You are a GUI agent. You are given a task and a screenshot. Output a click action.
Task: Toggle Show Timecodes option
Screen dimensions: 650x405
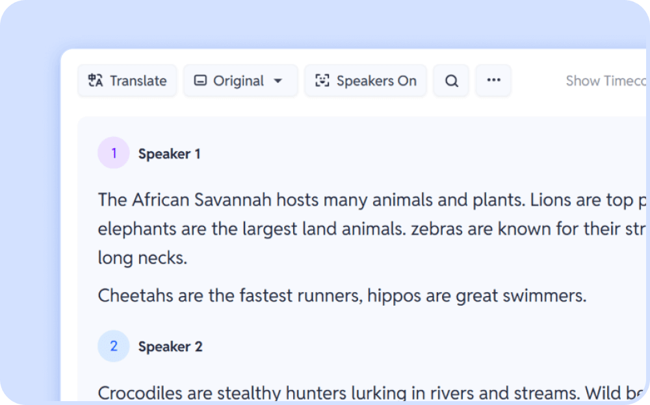[x=604, y=81]
